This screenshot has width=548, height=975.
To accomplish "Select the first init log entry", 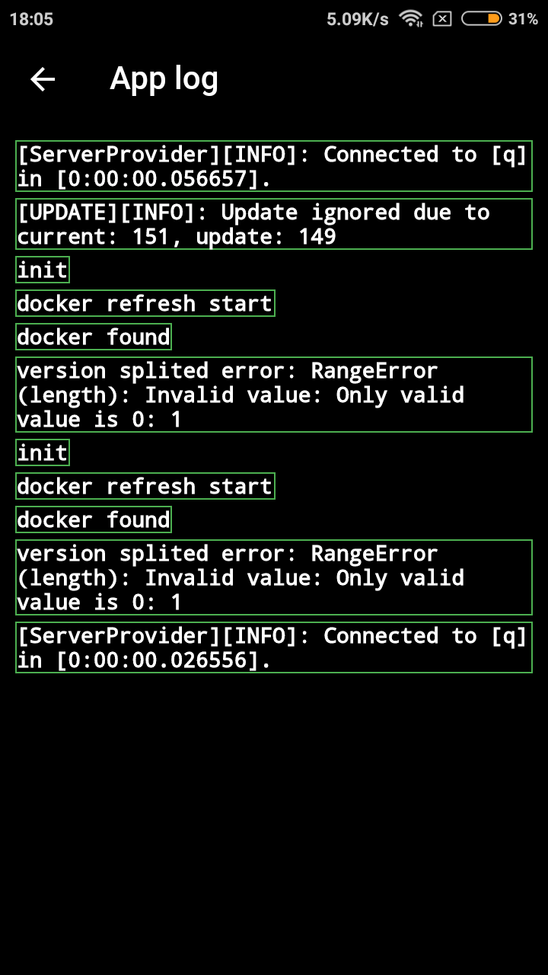I will pyautogui.click(x=42, y=270).
